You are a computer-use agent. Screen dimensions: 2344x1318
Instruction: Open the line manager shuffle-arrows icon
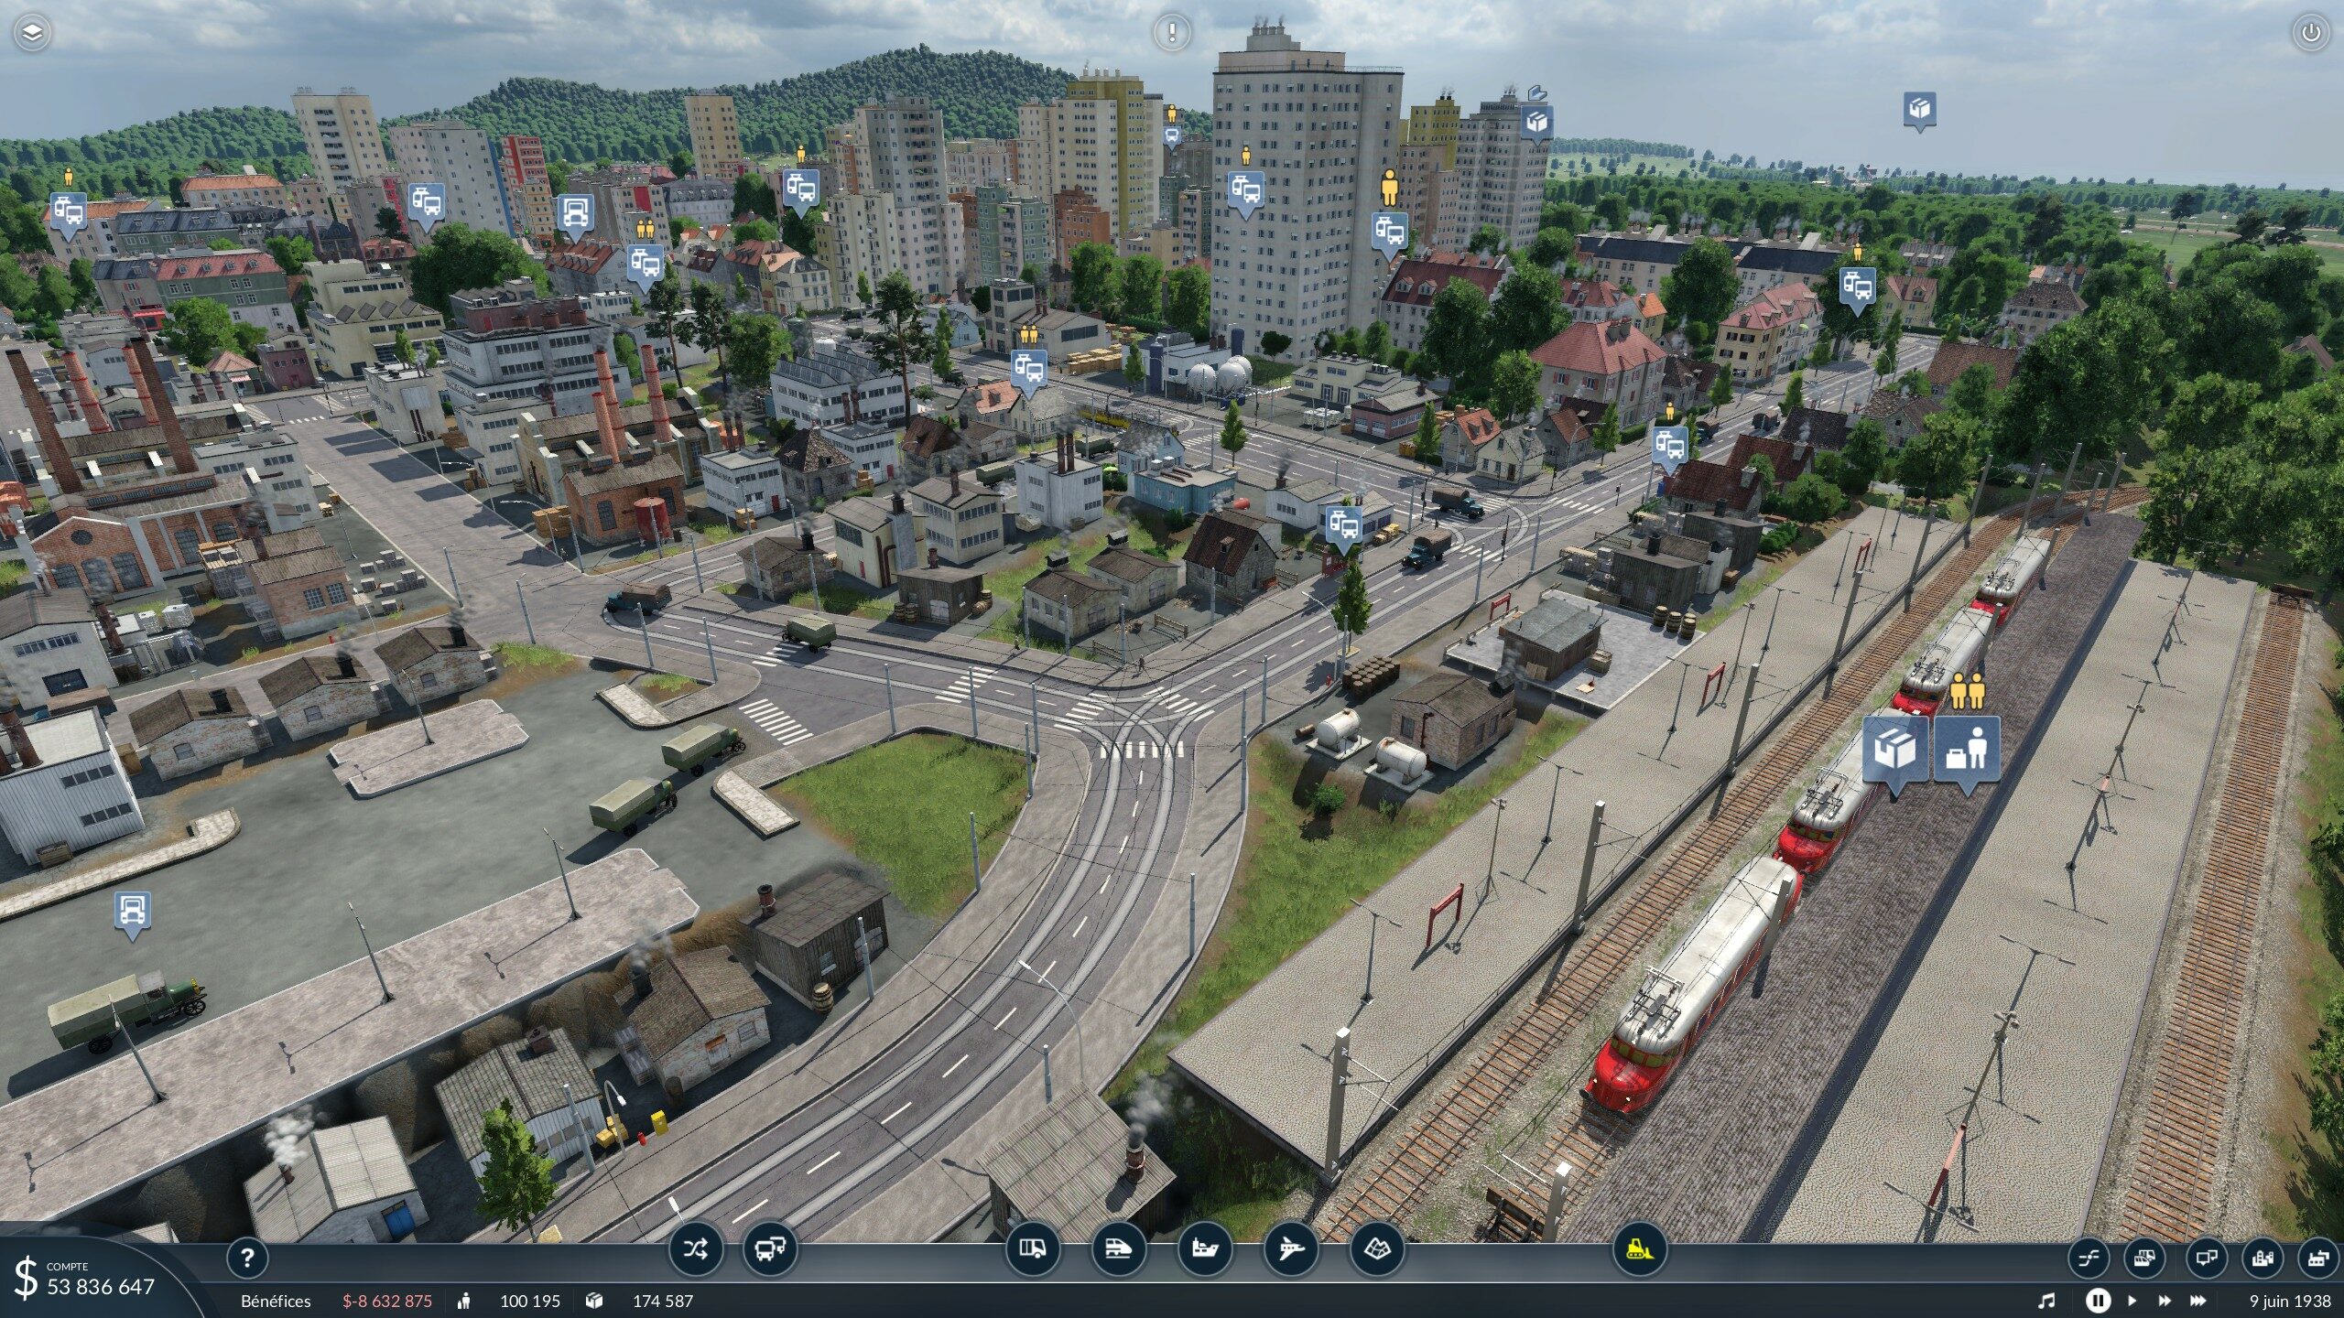(x=696, y=1249)
